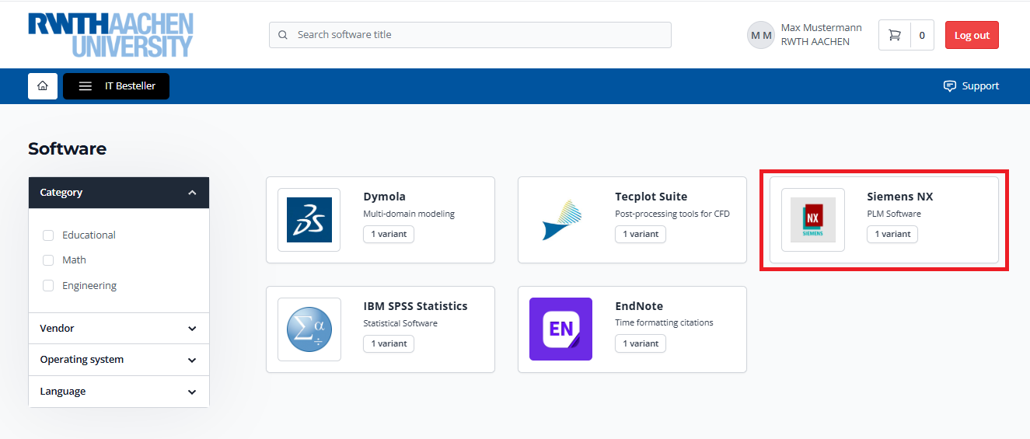Click the 1 variant badge under Tecplot Suite
The height and width of the screenshot is (439, 1030).
click(641, 234)
